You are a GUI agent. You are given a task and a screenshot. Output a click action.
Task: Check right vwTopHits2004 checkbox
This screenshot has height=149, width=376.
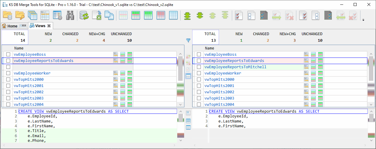(x=199, y=104)
